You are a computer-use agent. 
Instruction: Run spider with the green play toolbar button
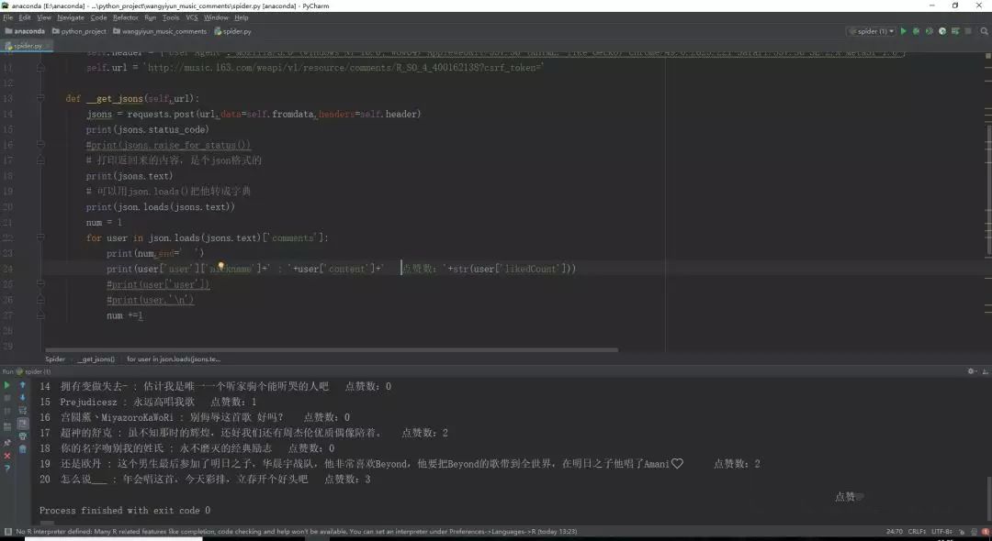(x=904, y=31)
